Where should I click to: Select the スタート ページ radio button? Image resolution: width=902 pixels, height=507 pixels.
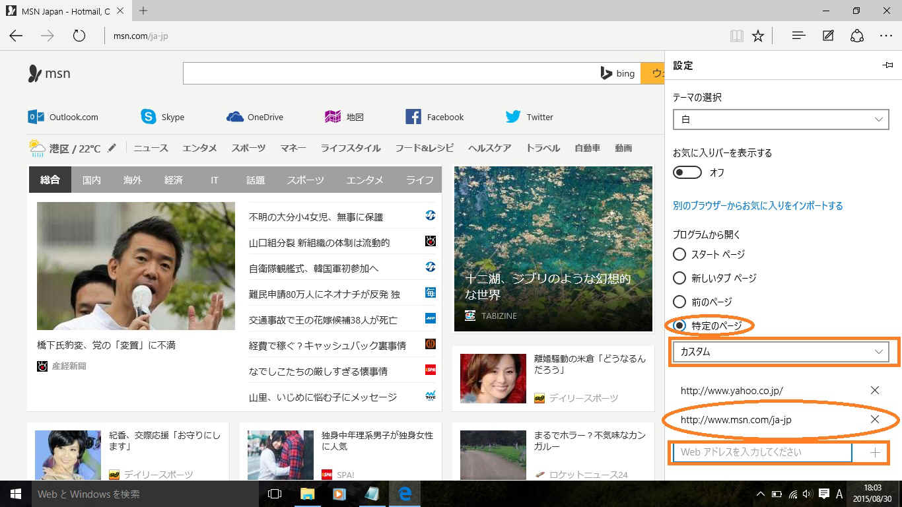pyautogui.click(x=679, y=254)
